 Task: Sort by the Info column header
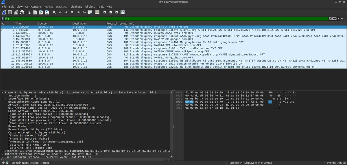coord(237,23)
